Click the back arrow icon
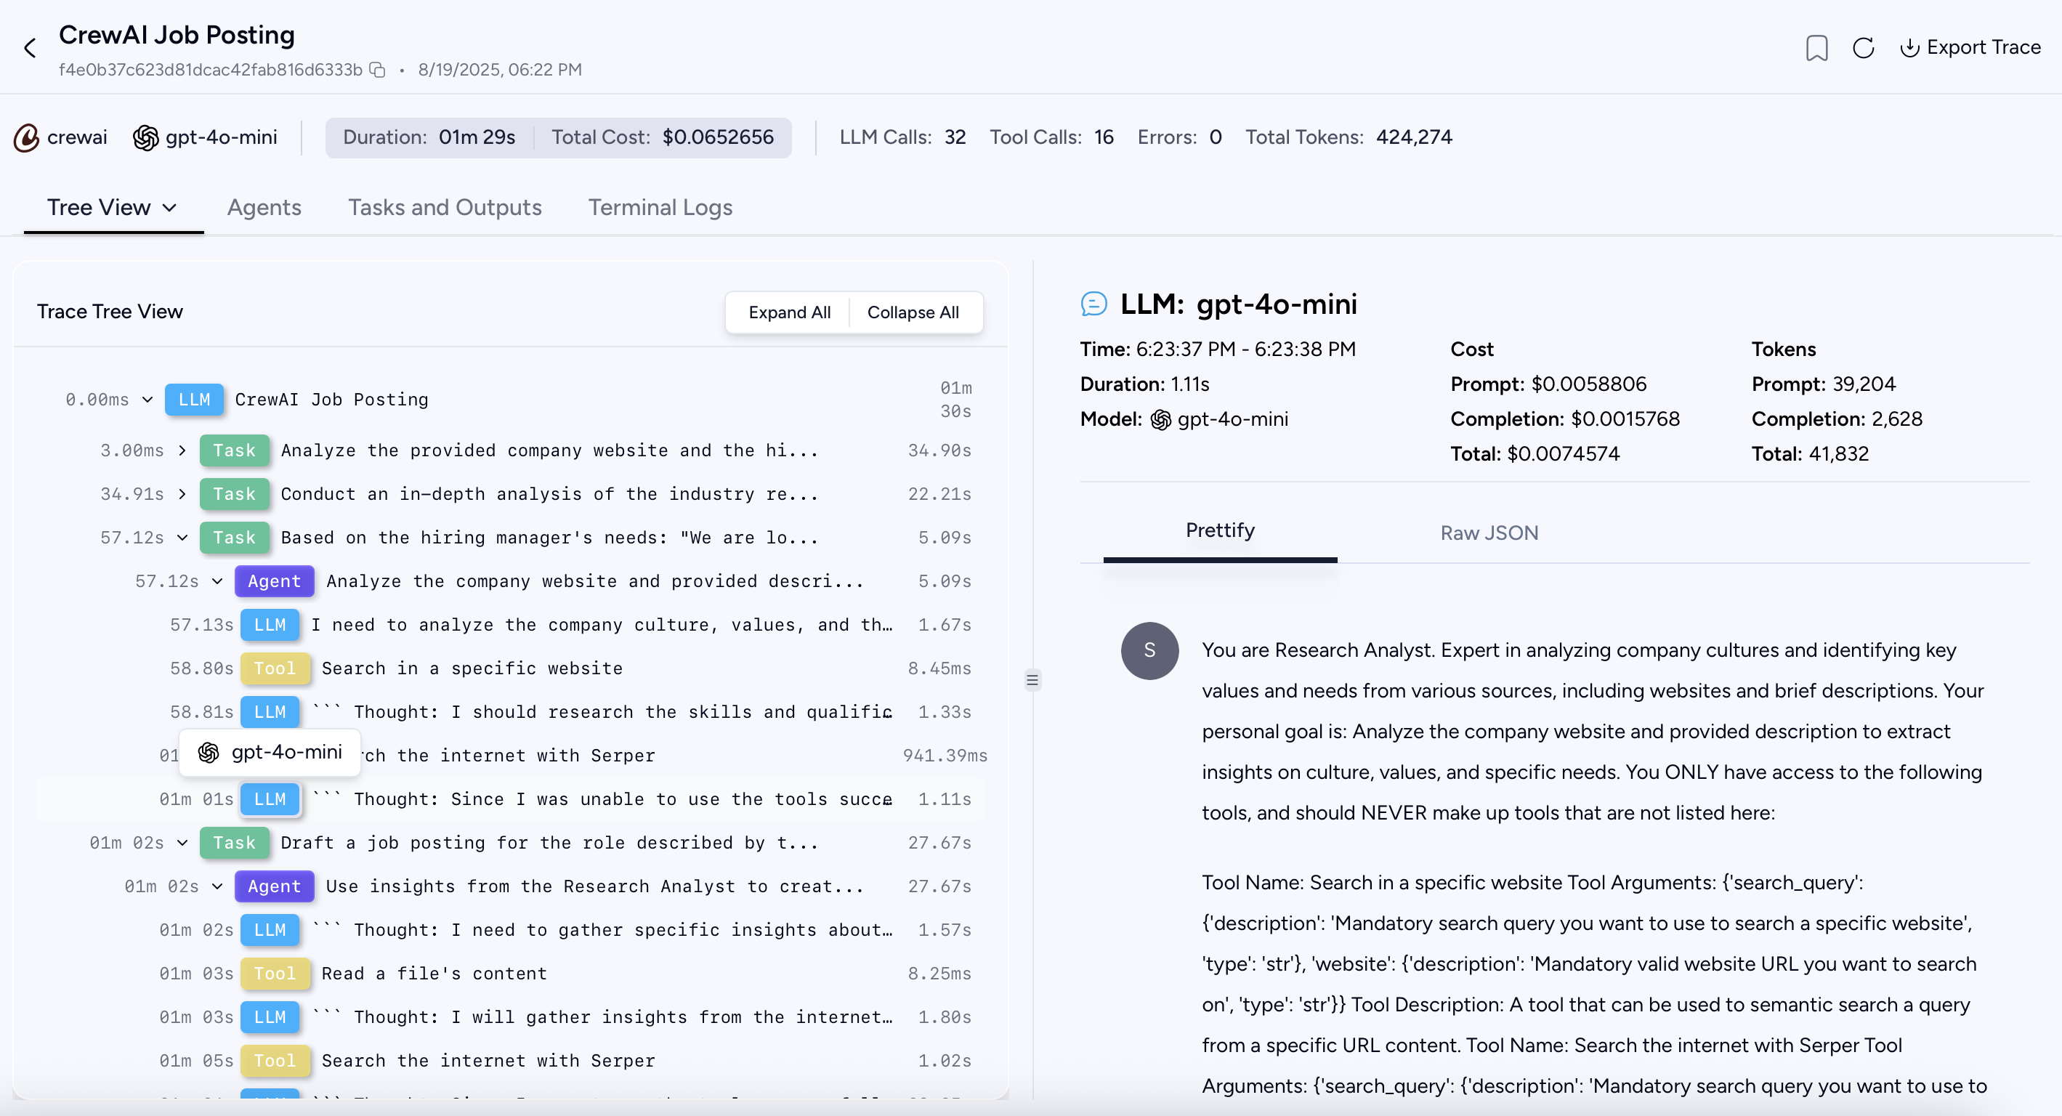 coord(30,48)
